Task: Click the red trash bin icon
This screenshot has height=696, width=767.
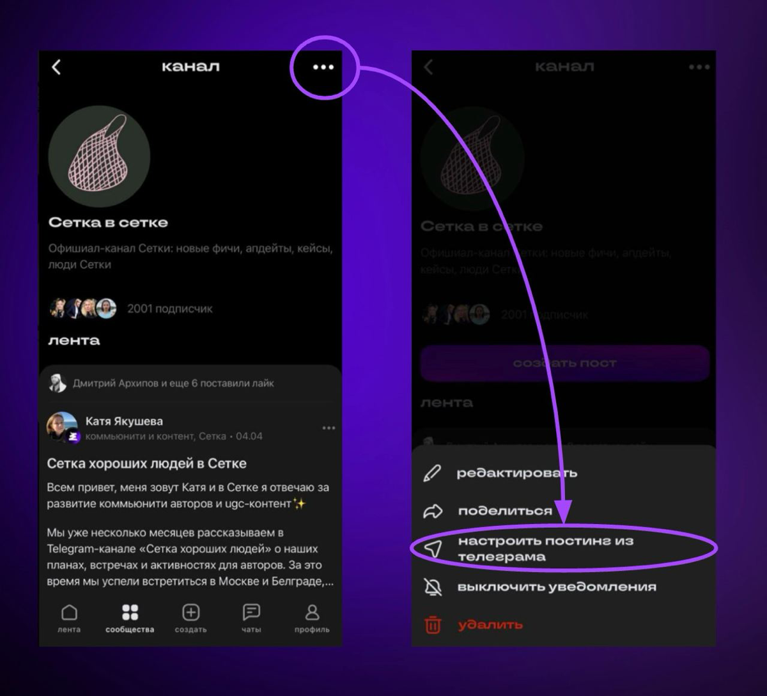Action: pyautogui.click(x=433, y=624)
